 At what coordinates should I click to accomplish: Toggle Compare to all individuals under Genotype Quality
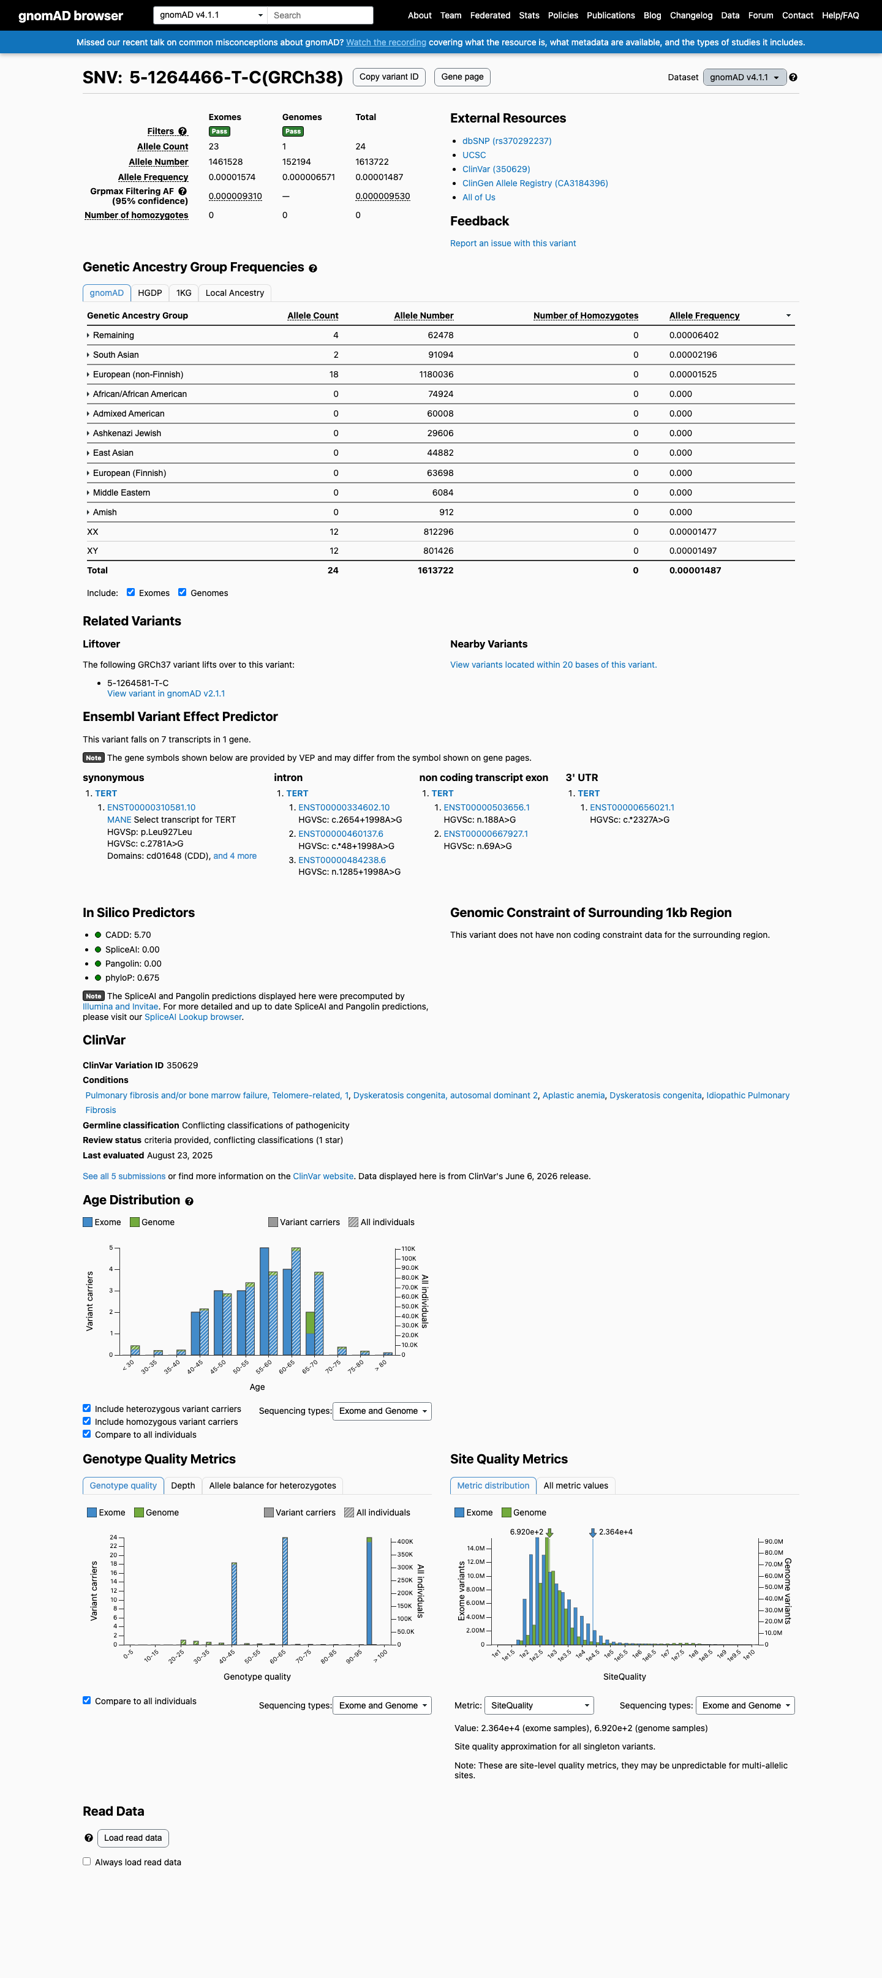point(87,1700)
